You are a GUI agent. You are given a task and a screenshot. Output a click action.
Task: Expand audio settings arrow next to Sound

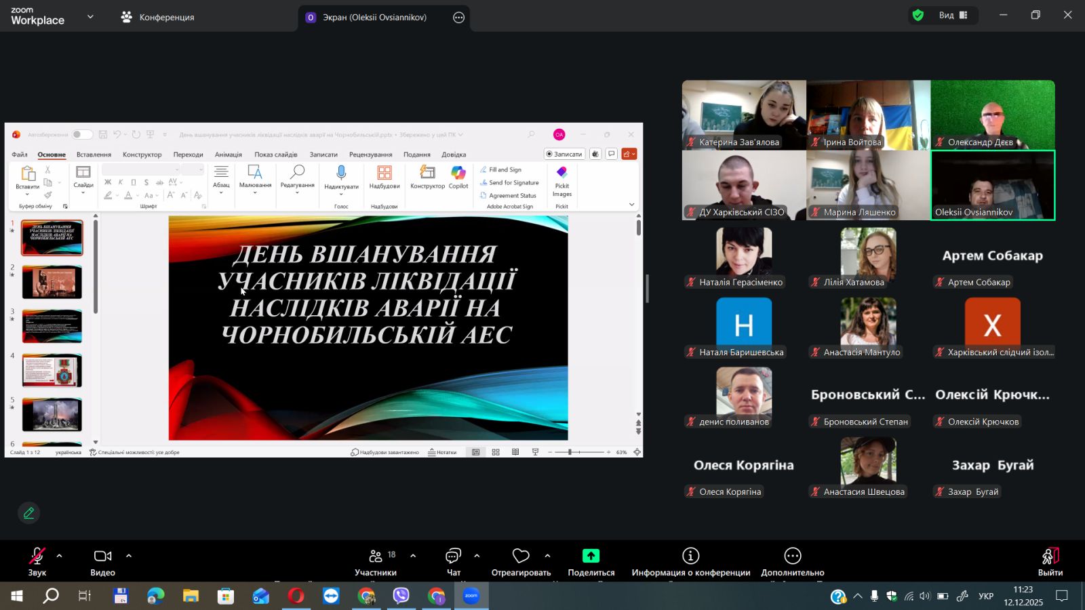(x=60, y=556)
